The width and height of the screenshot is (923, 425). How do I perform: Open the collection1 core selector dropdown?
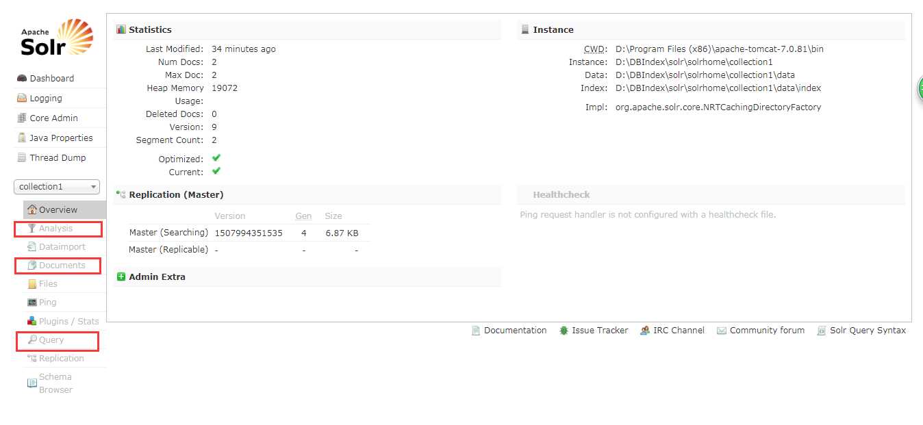[x=57, y=187]
